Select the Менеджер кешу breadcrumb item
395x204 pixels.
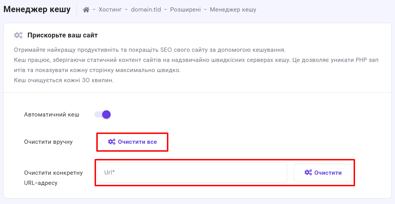pyautogui.click(x=233, y=10)
